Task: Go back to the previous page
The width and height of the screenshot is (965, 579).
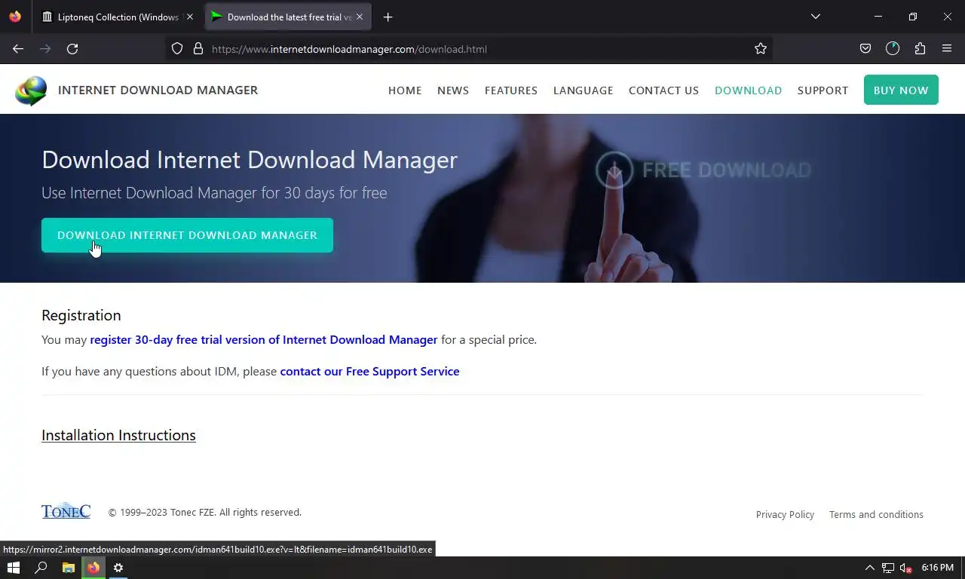Action: point(18,49)
